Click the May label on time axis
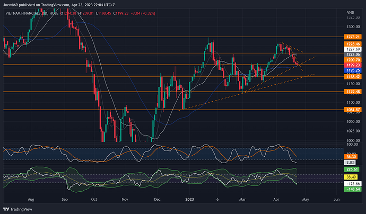Viewport: 366px width, 214px height. click(x=306, y=200)
